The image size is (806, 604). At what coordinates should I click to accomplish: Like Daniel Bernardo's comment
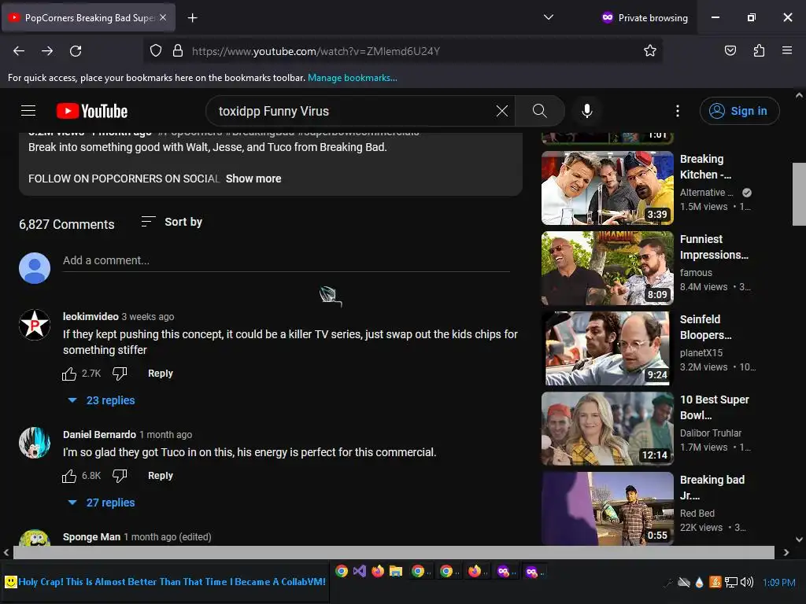(69, 476)
